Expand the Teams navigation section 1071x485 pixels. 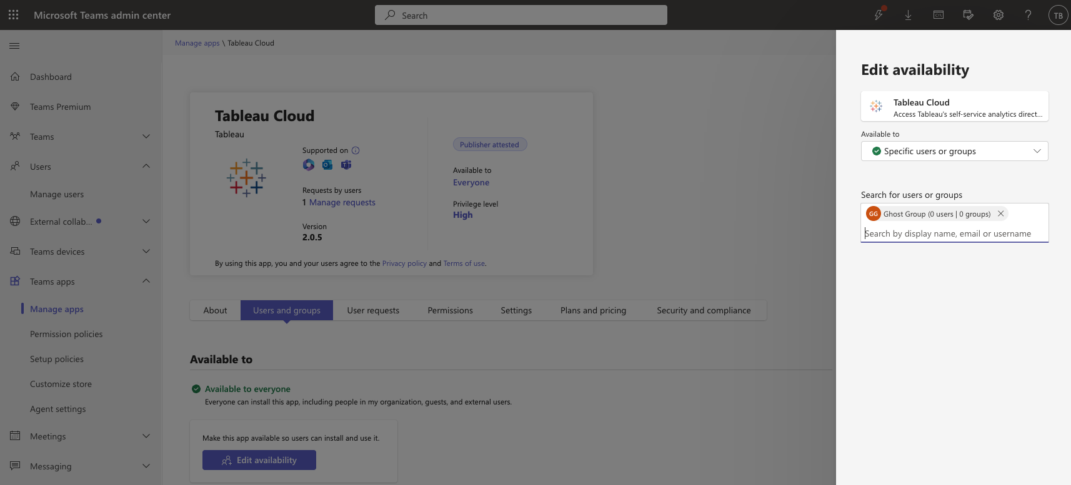tap(146, 137)
